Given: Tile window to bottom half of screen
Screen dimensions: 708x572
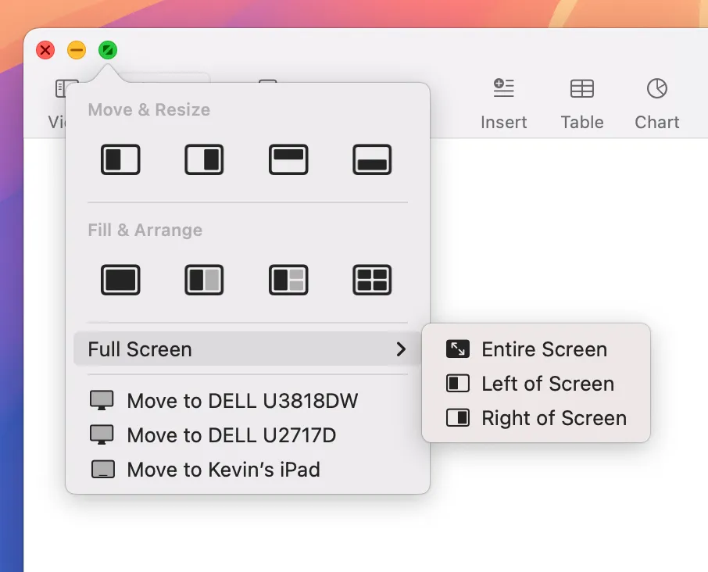Looking at the screenshot, I should coord(372,159).
